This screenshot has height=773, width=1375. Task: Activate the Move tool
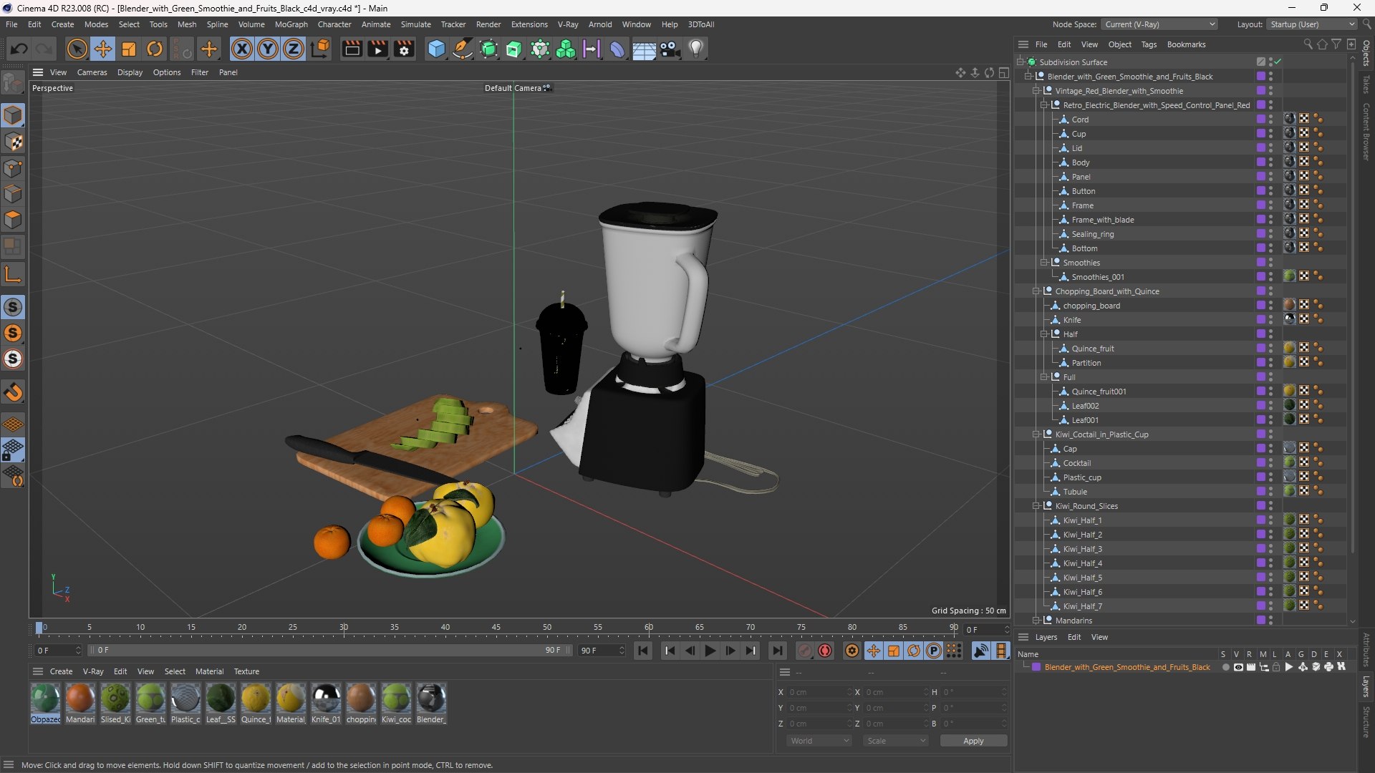103,49
